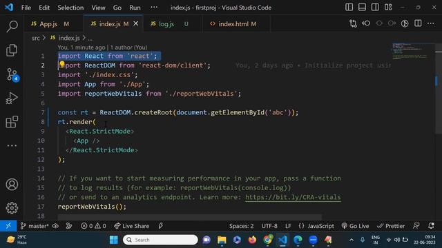This screenshot has height=248, width=442.
Task: Change indentation Spaces: 2 setting
Action: pos(241,226)
